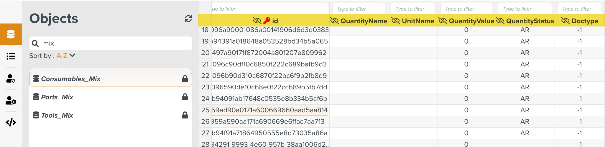Click the objects search field containing mix
This screenshot has width=605, height=147.
pos(115,44)
